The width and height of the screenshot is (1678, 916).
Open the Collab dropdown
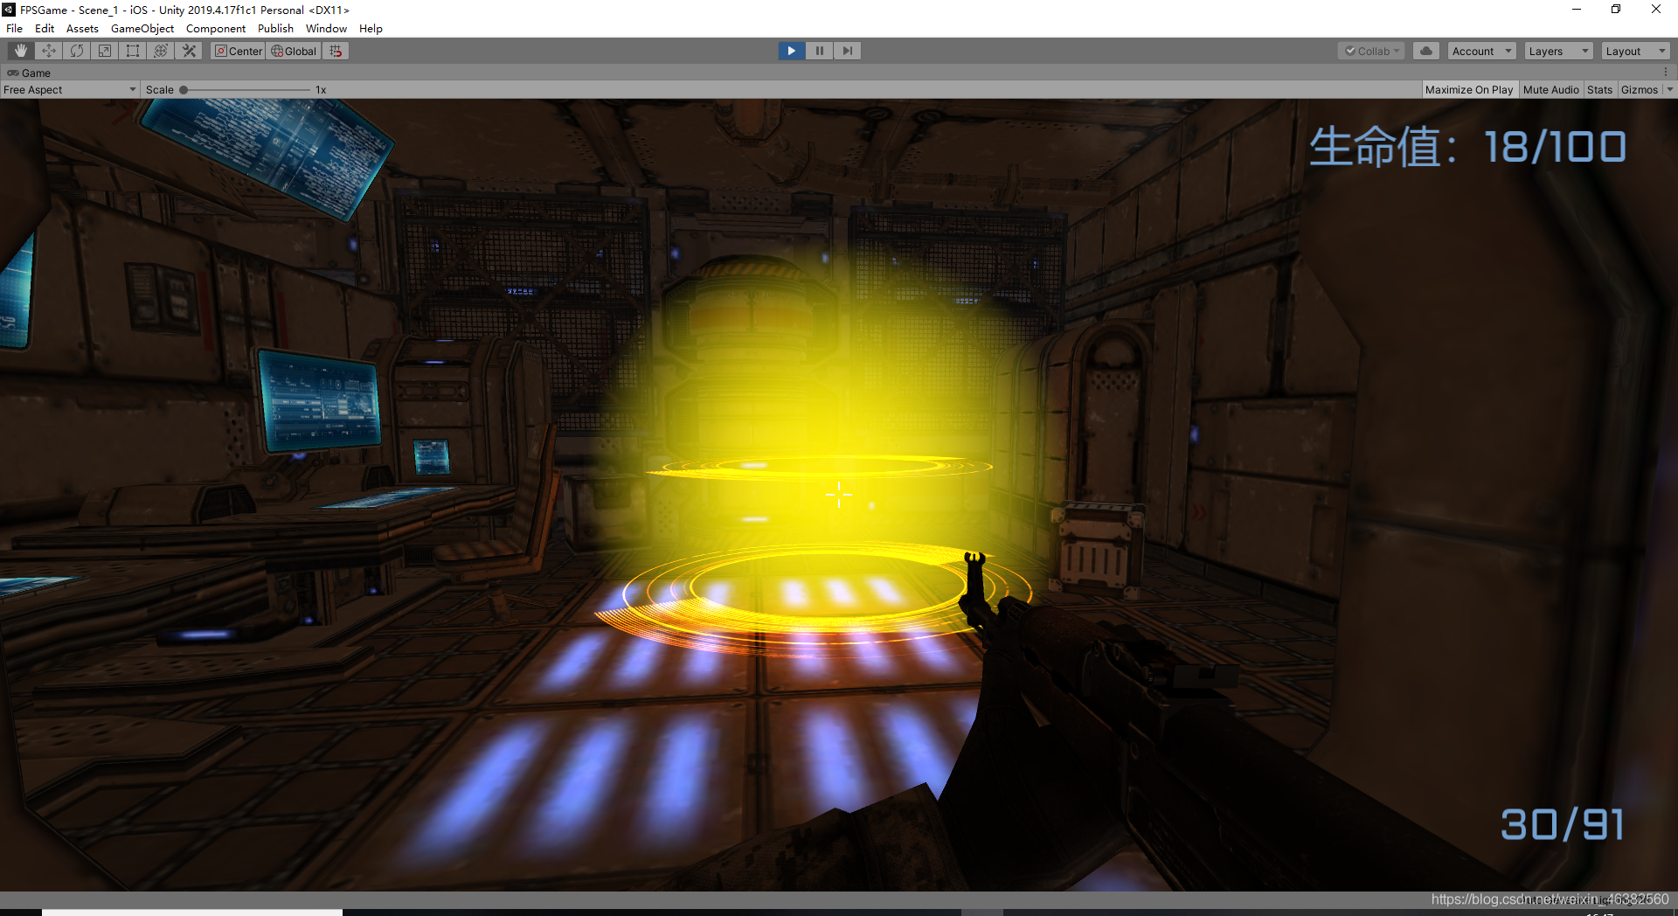click(x=1371, y=51)
